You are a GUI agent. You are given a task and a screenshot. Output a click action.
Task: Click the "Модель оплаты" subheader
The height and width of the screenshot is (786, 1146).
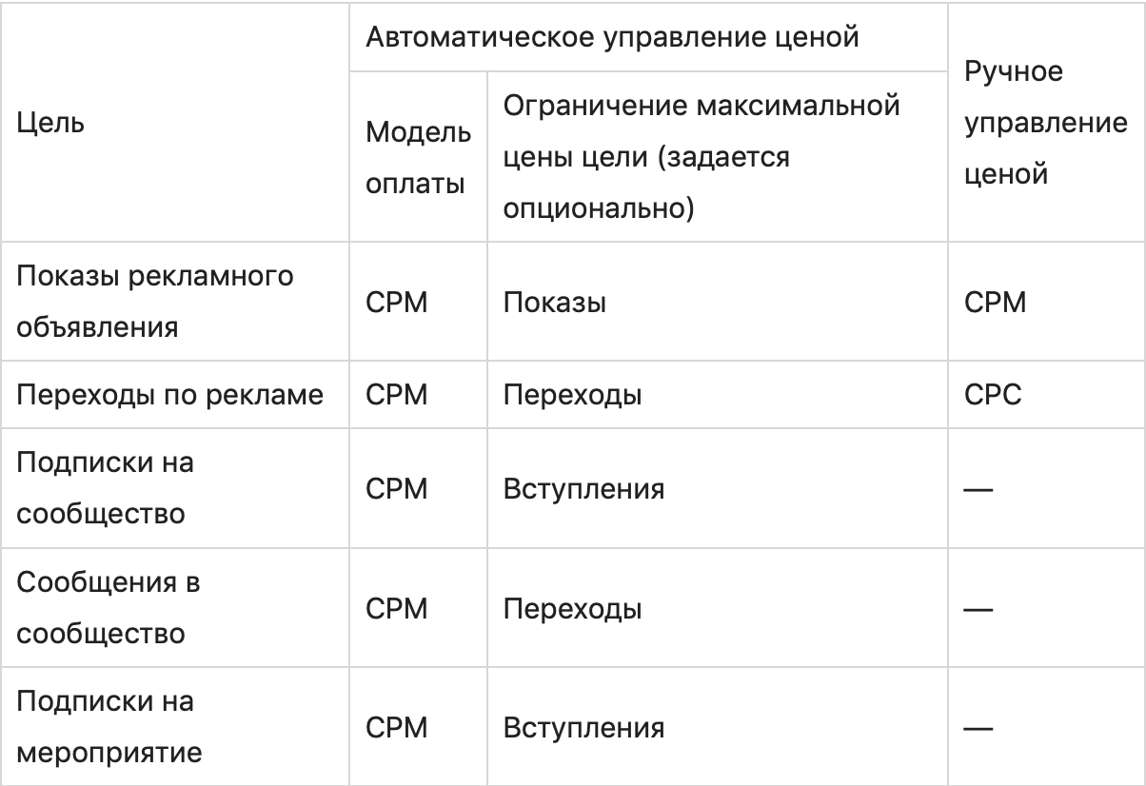pyautogui.click(x=419, y=159)
